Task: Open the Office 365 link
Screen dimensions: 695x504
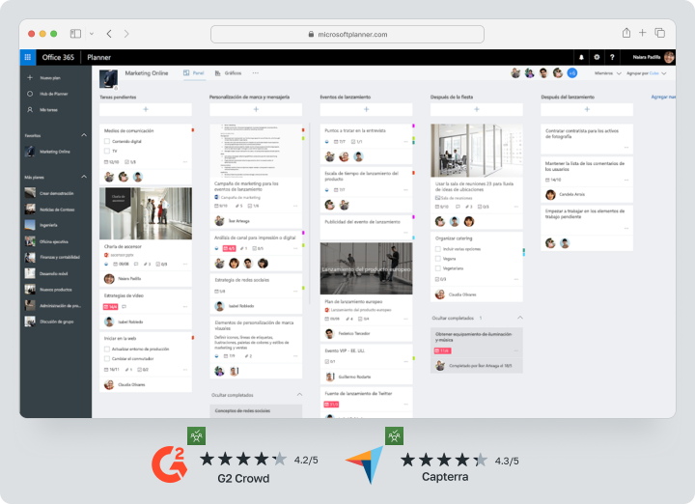Action: point(58,57)
